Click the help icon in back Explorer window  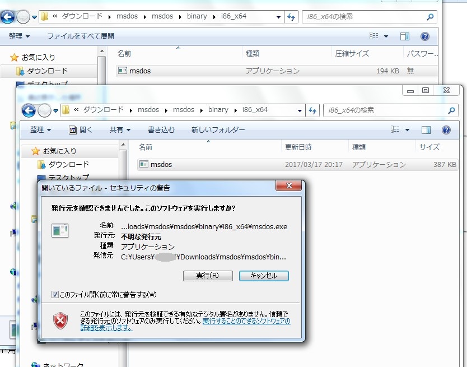[424, 36]
